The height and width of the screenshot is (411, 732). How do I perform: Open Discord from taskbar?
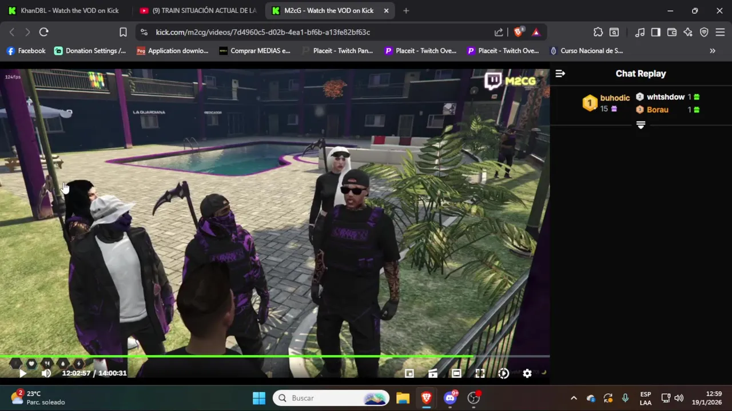coord(450,398)
